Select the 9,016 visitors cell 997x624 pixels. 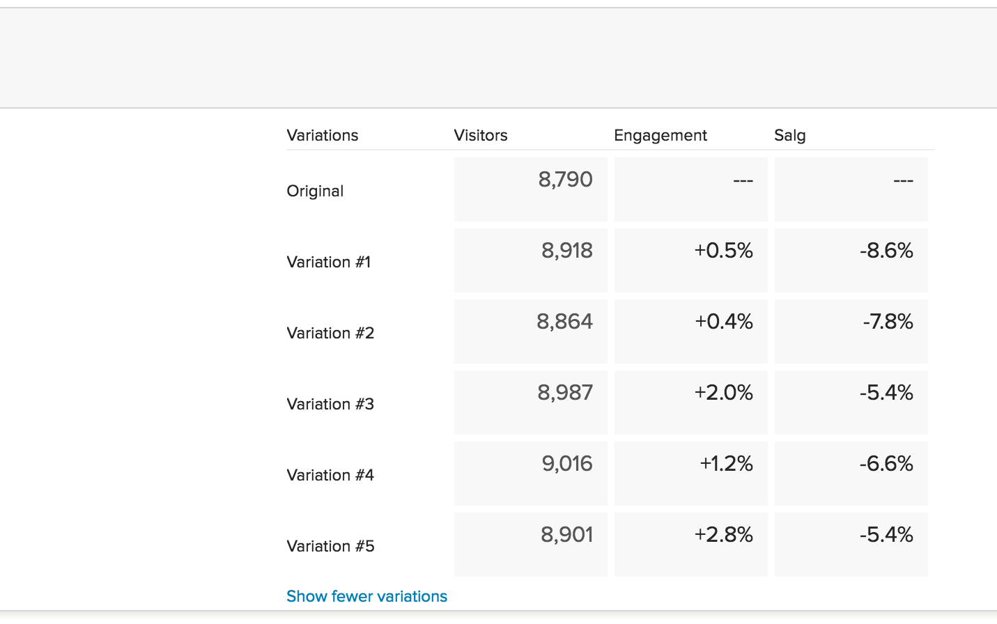point(530,474)
